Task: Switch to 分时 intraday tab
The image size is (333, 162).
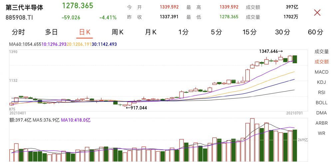Action: (x=18, y=32)
